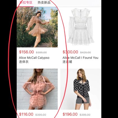Click the 连衣裙 category label text
This screenshot has height=118, width=118.
coord(67,62)
